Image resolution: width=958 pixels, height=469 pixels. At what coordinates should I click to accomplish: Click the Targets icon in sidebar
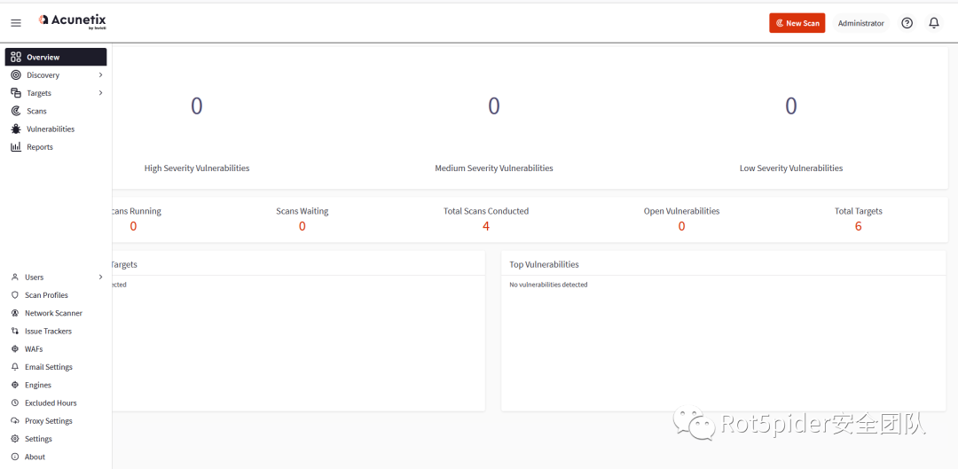click(16, 93)
